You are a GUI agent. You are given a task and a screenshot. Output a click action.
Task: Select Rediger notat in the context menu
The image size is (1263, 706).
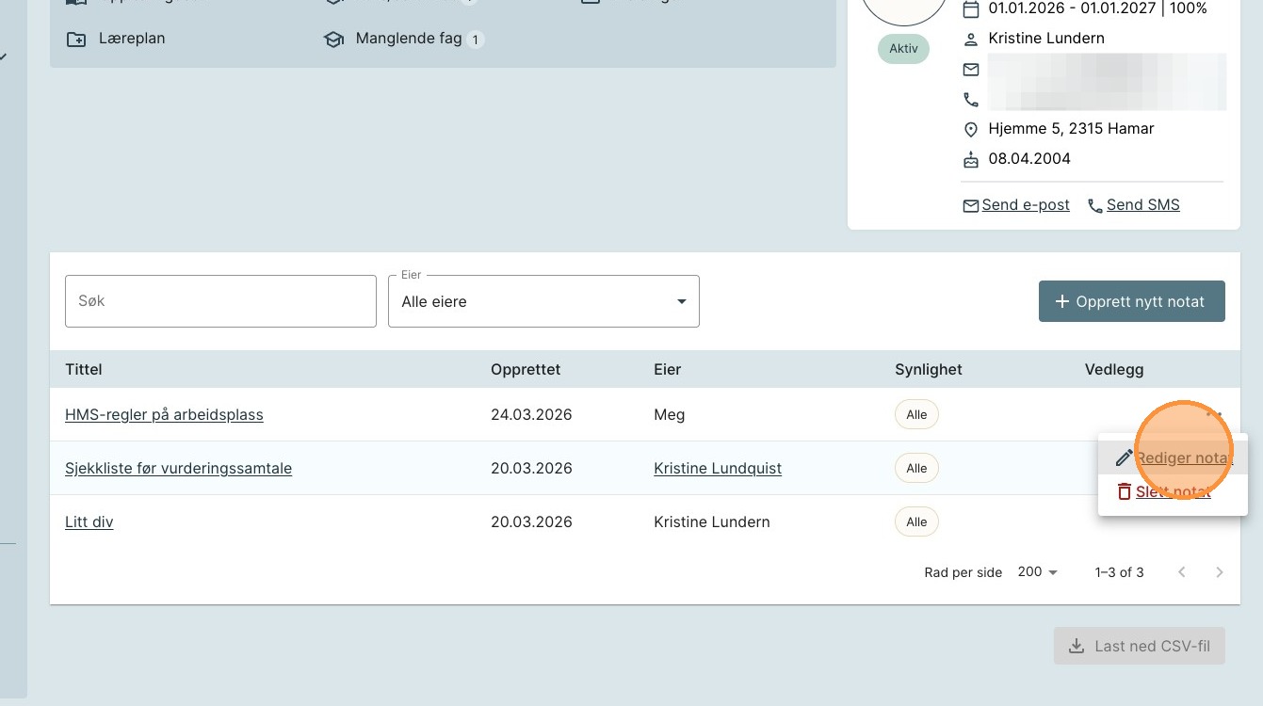[1183, 458]
